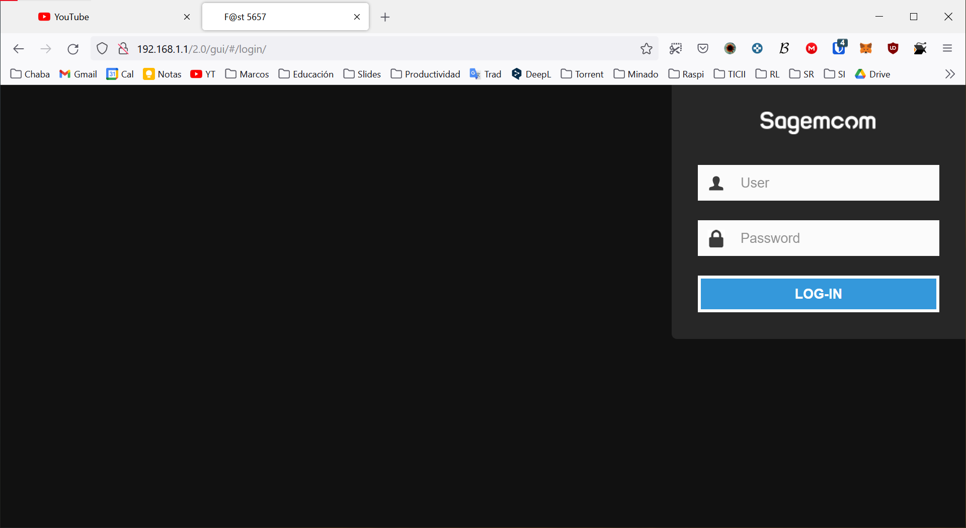Open the tracking protection shield icon
Viewport: 966px width, 528px height.
(x=102, y=49)
